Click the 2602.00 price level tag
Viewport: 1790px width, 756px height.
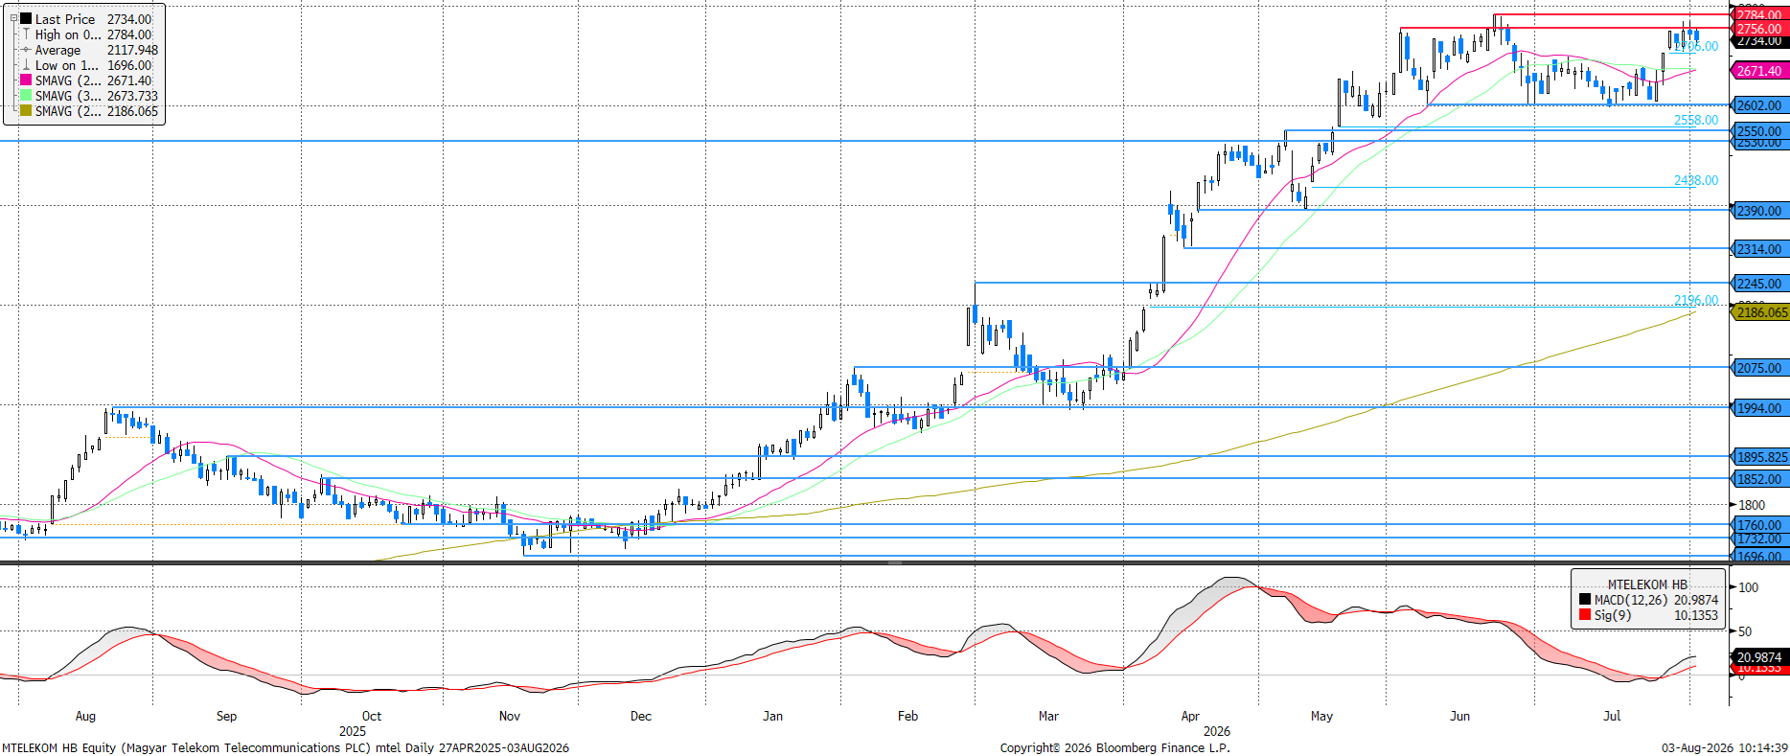(1760, 105)
